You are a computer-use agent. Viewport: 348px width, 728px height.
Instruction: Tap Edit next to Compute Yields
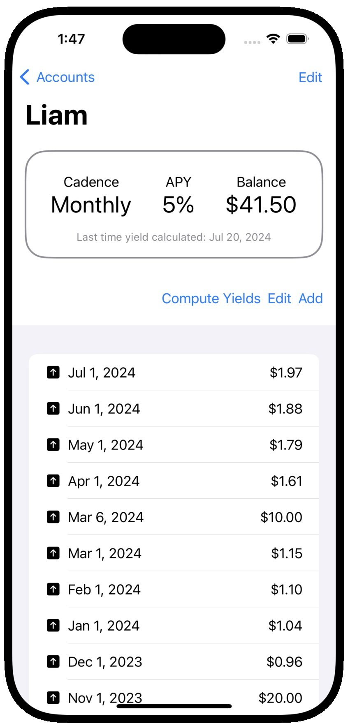pyautogui.click(x=279, y=298)
